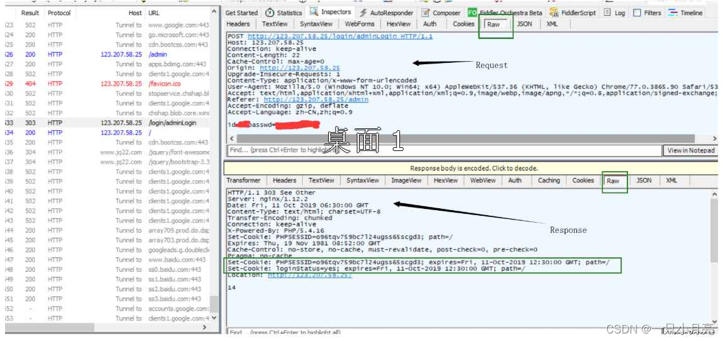Select the array703.prod.do session
This screenshot has height=341, width=723.
(108, 240)
